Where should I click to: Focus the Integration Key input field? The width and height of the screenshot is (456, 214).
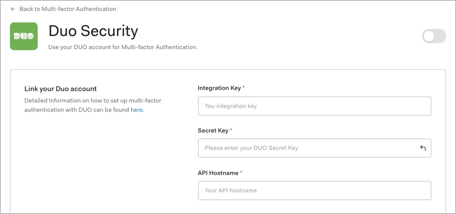click(315, 106)
